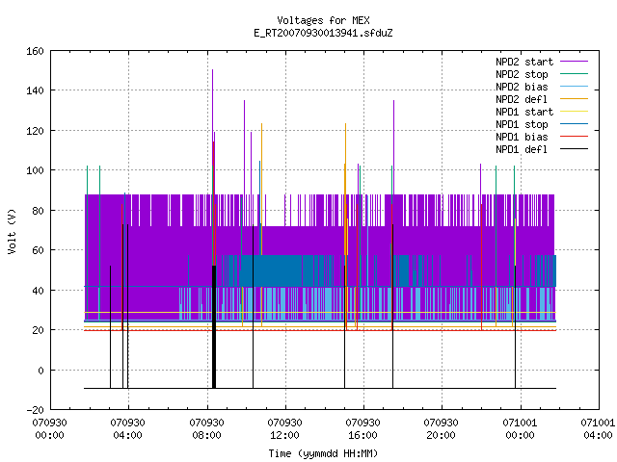Click the NPD2 start purple legend line
The image size is (617, 462).
[x=575, y=62]
